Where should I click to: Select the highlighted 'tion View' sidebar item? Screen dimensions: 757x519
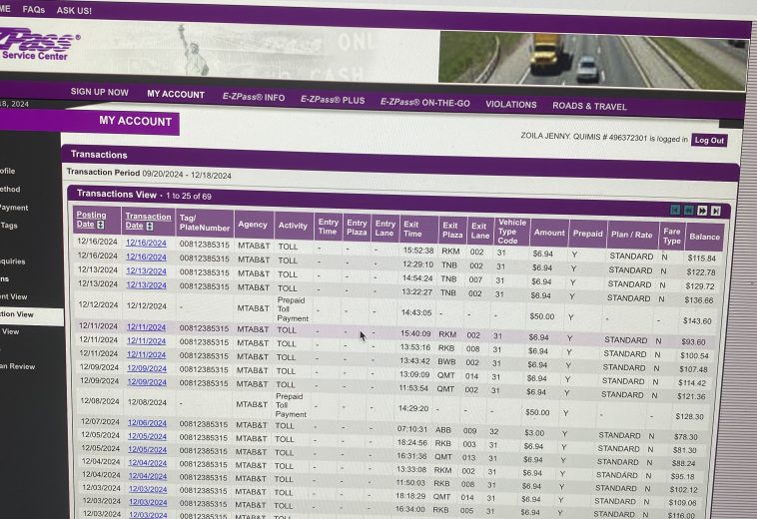(x=31, y=314)
